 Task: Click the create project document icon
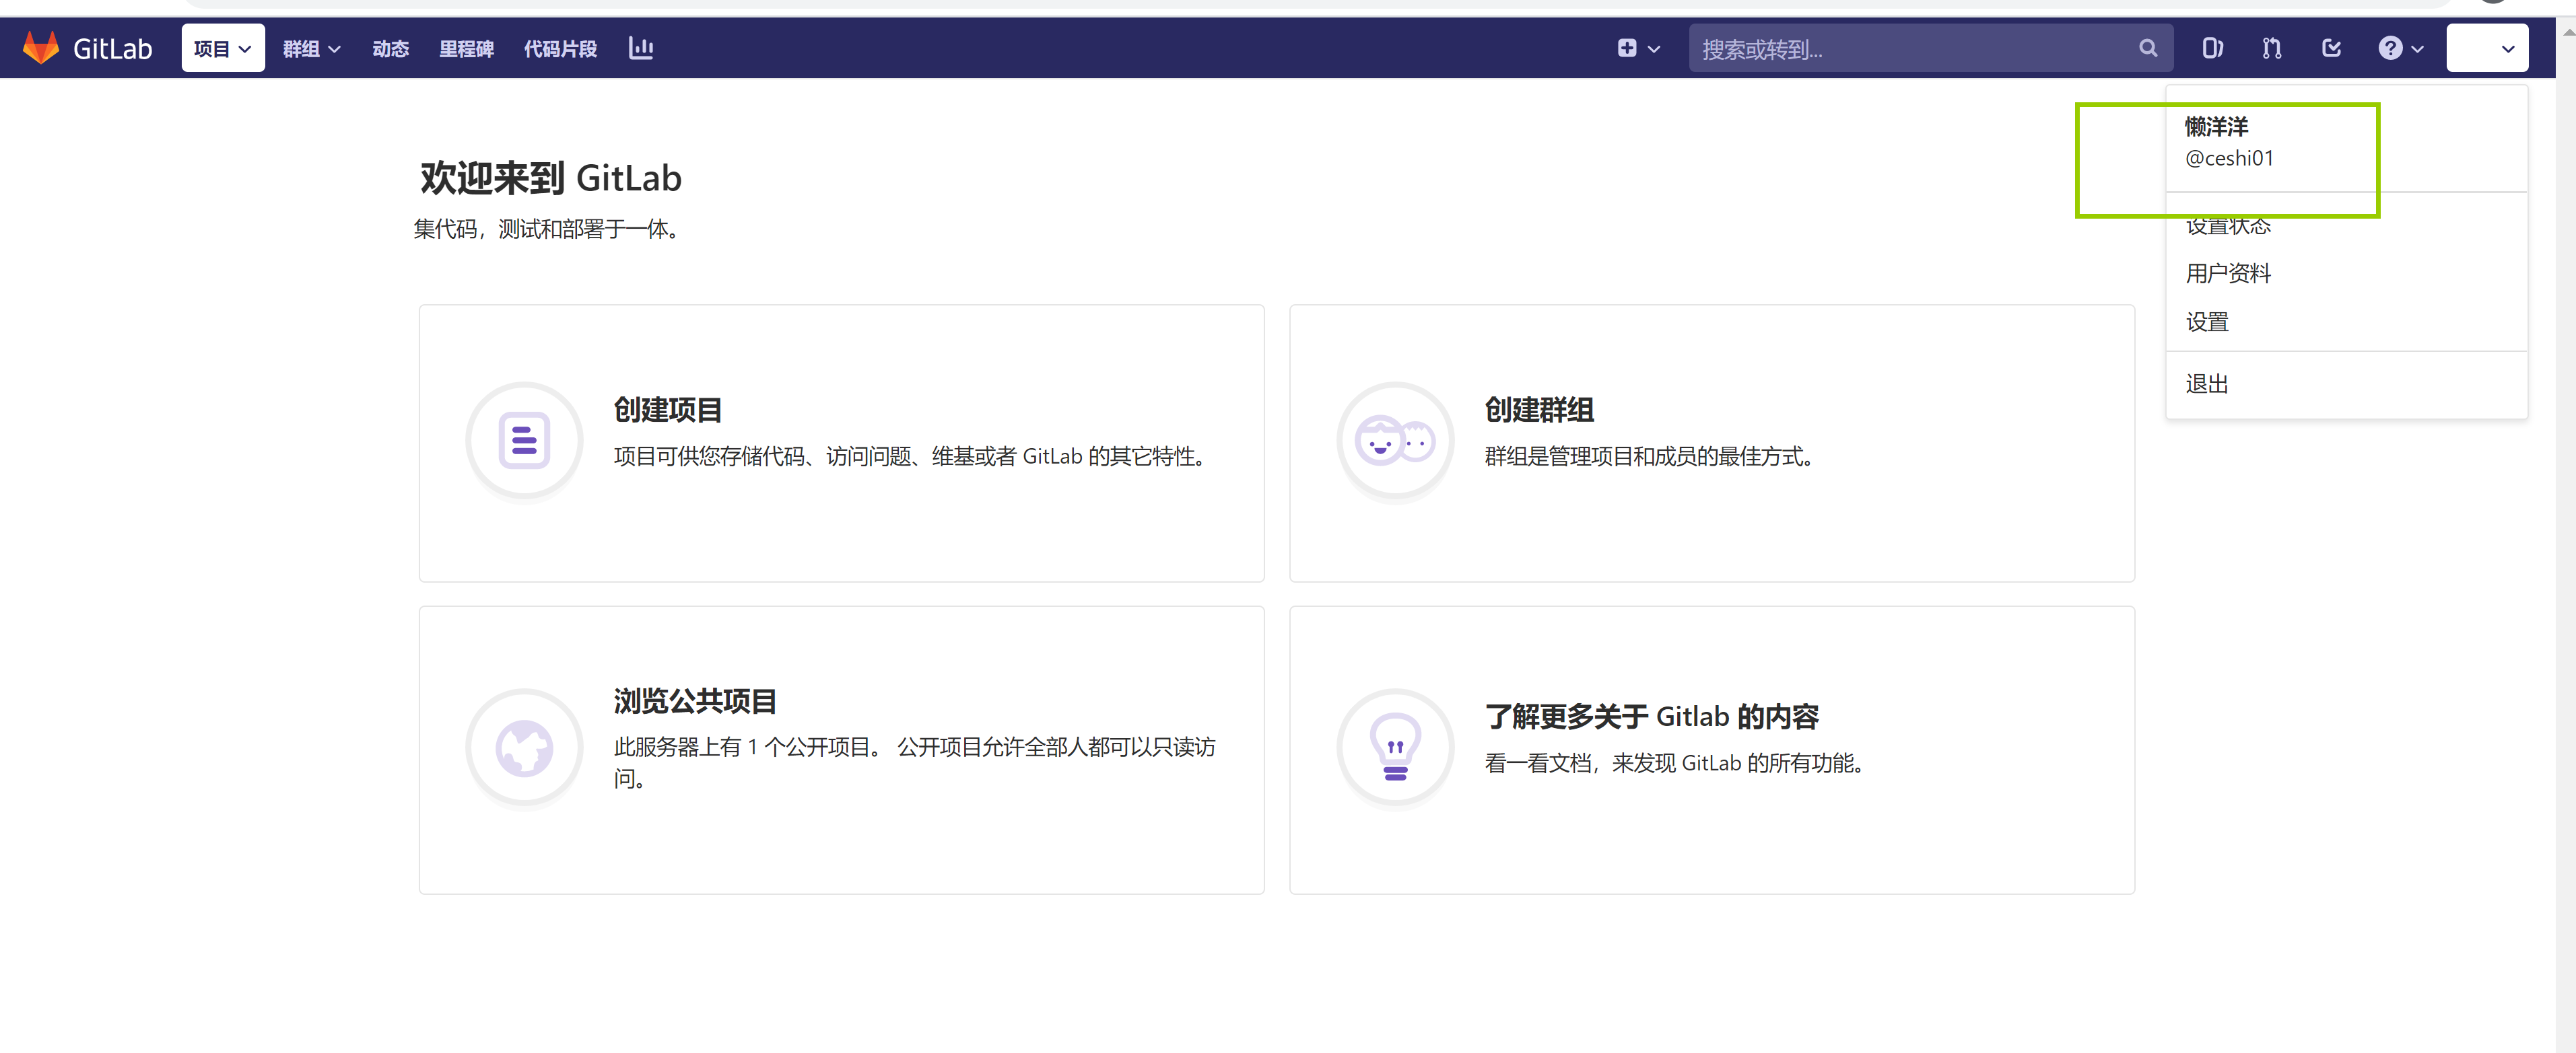pos(524,441)
